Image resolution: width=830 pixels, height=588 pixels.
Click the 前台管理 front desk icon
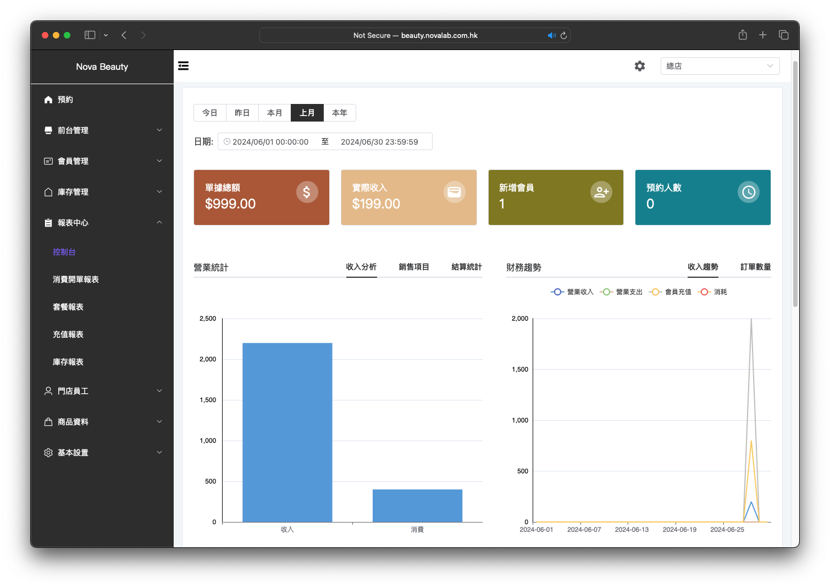pos(48,130)
